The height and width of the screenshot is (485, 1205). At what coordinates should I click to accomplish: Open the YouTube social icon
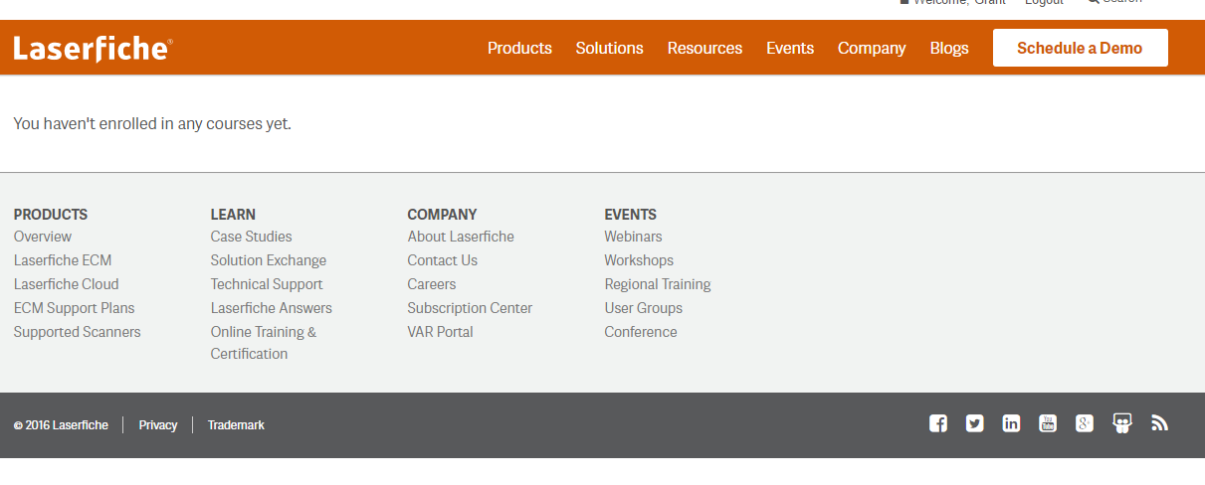pyautogui.click(x=1048, y=423)
